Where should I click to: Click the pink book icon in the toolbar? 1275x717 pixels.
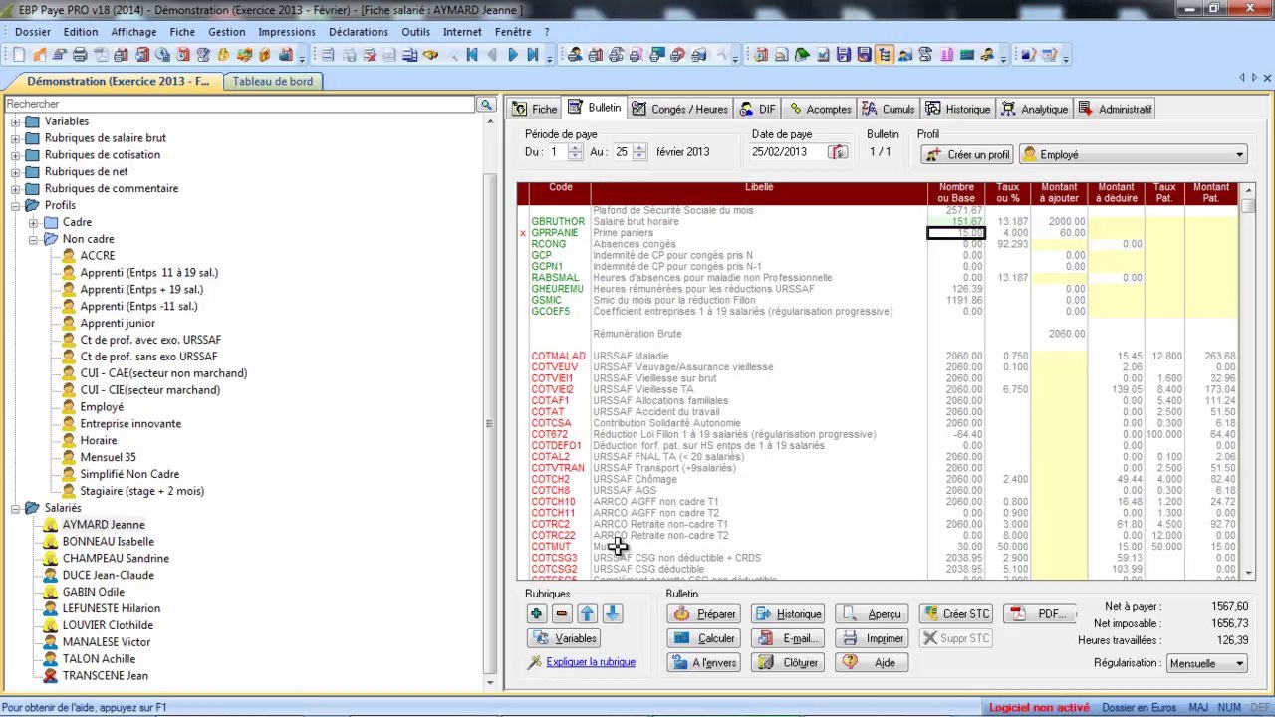(946, 55)
